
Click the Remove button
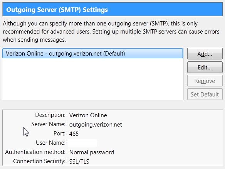[205, 81]
